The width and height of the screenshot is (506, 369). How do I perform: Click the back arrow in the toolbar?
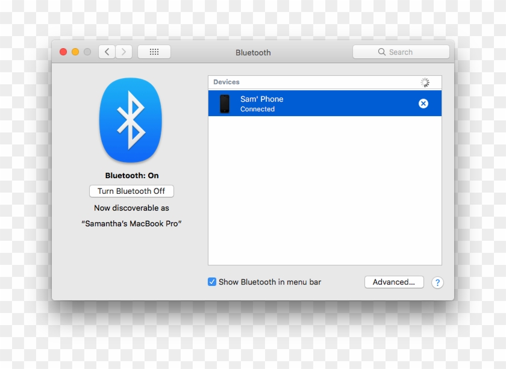[106, 51]
